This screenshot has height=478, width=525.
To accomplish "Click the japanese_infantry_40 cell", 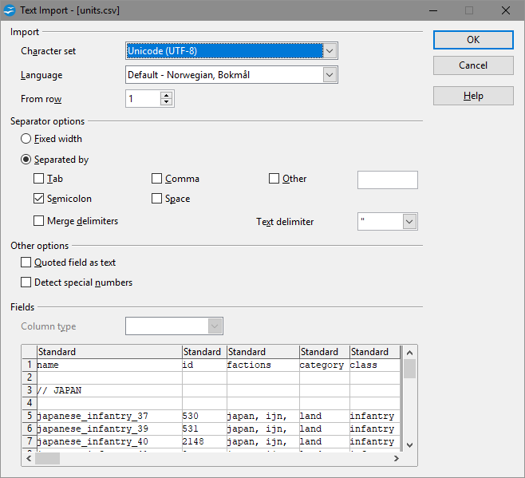I will pos(109,441).
